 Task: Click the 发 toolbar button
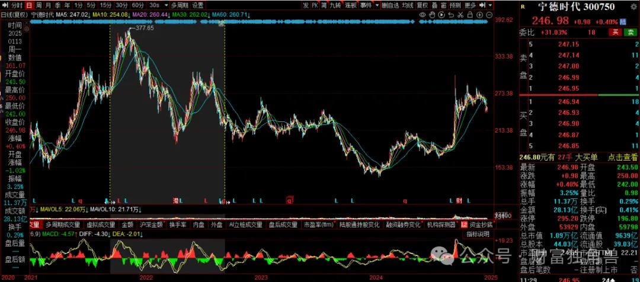pos(306,5)
